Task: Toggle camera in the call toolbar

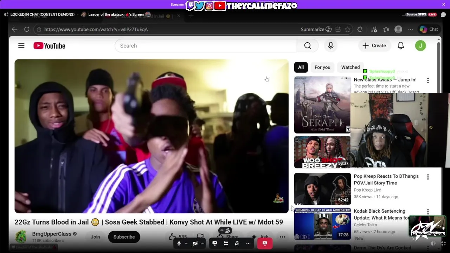Action: (195, 244)
